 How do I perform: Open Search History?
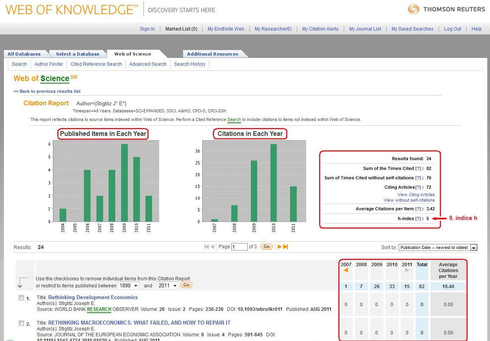190,64
